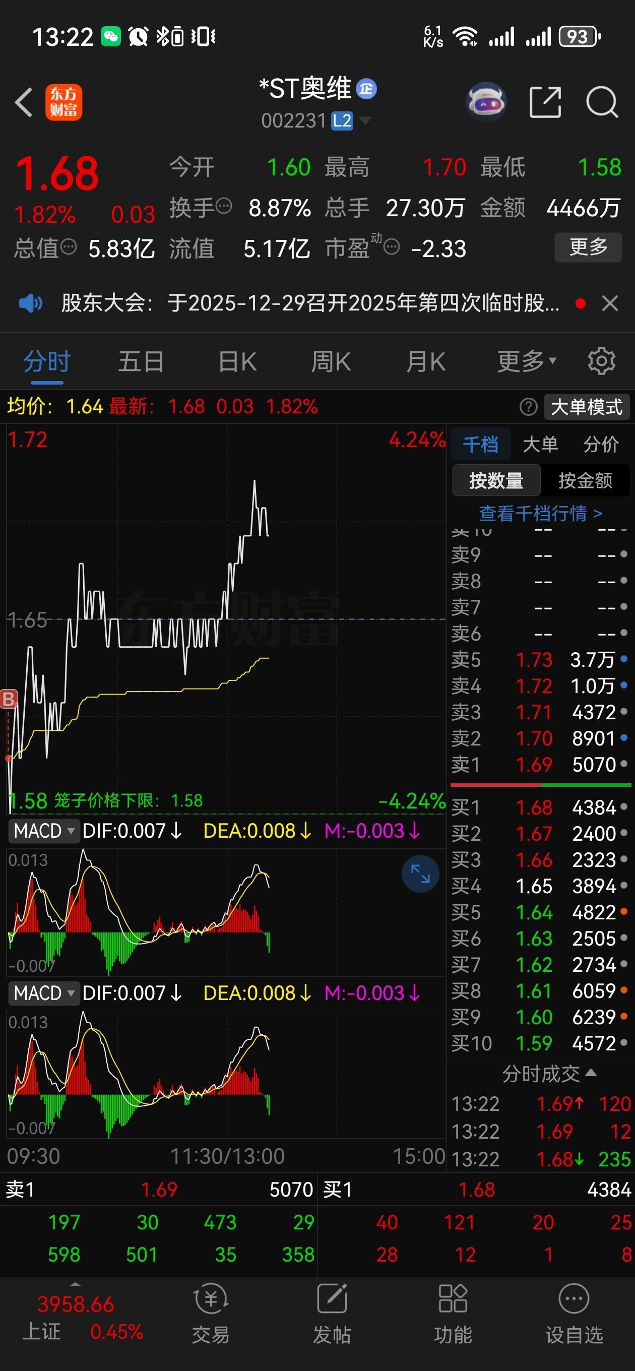Image resolution: width=635 pixels, height=1371 pixels.
Task: Collapse the 分时成交 list
Action: click(x=549, y=1074)
